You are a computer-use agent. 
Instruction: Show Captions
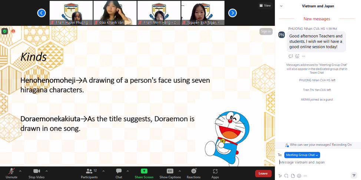tap(170, 173)
